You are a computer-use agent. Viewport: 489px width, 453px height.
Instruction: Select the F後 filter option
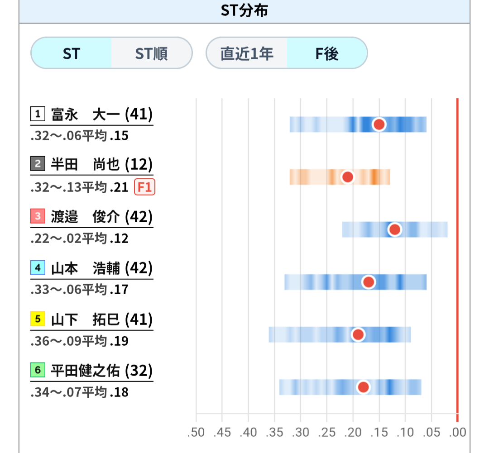point(327,53)
